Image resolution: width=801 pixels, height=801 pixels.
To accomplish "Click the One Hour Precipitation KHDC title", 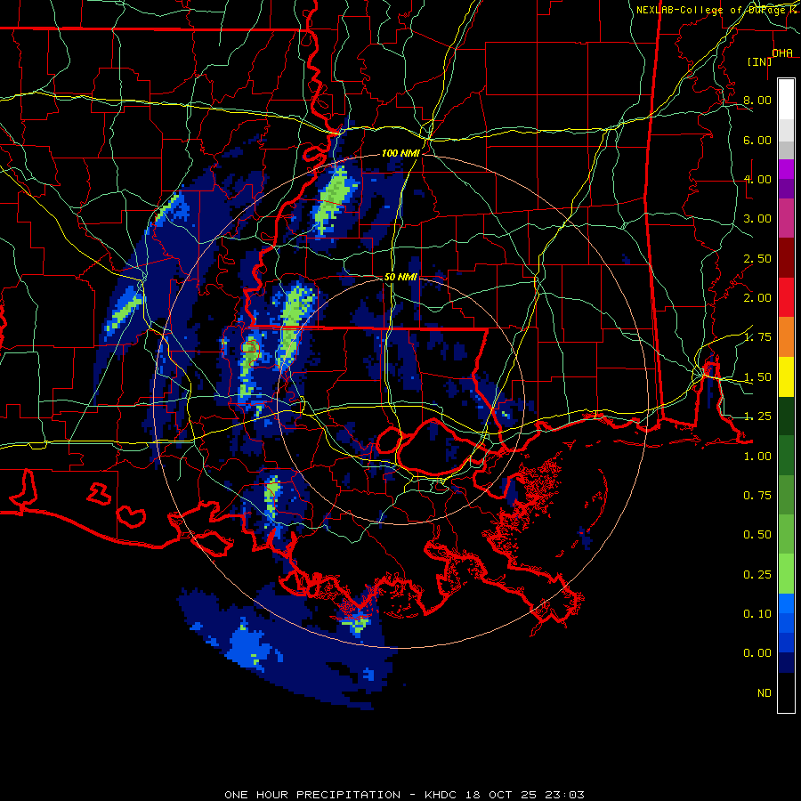I will (404, 795).
